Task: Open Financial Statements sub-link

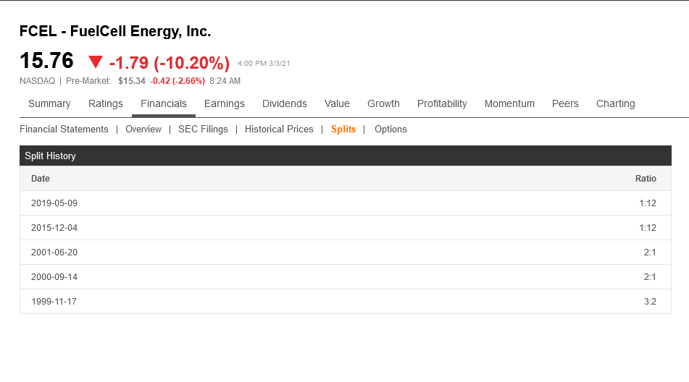Action: pos(64,130)
